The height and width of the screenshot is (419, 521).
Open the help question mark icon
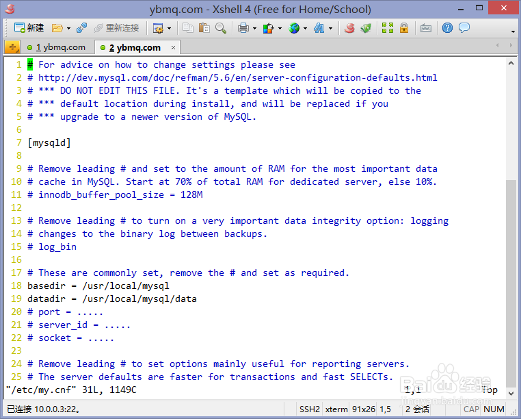447,28
